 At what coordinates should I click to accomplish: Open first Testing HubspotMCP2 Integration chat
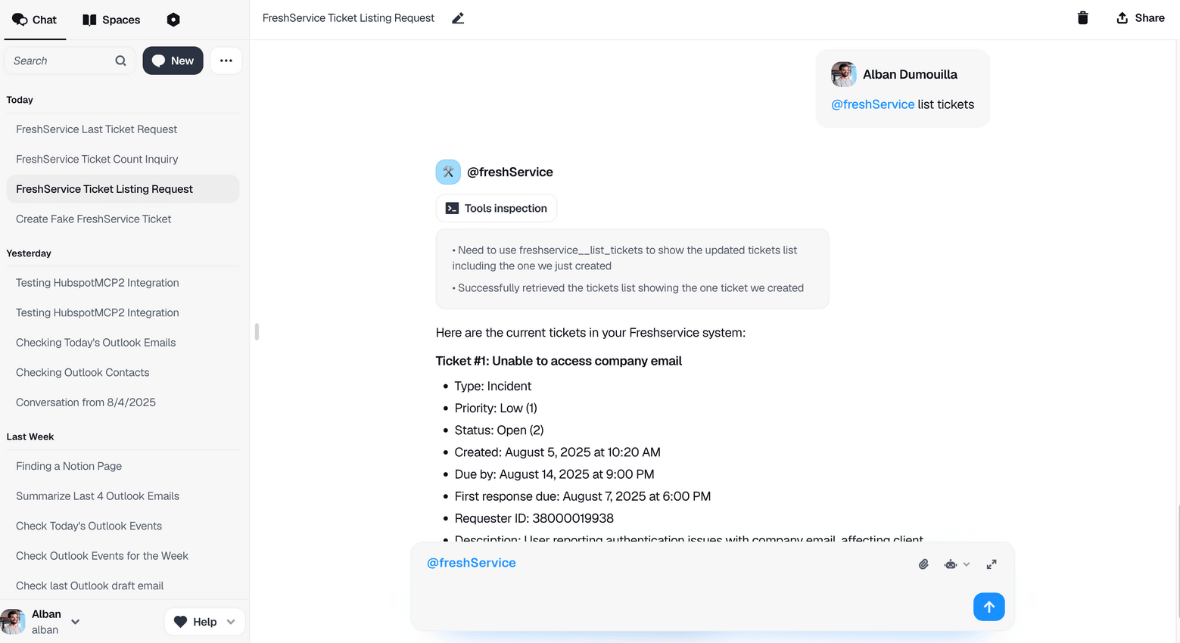[123, 283]
